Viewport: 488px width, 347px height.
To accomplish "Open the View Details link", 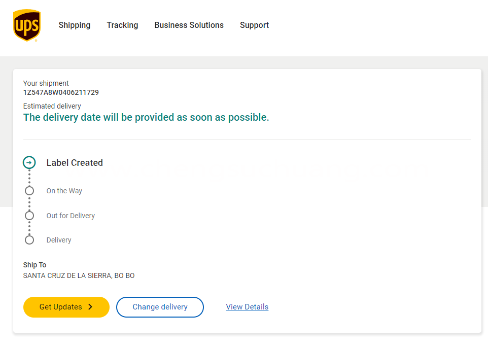I will (x=247, y=307).
